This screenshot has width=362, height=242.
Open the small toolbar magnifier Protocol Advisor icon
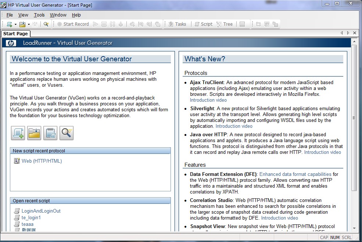[x=46, y=24]
